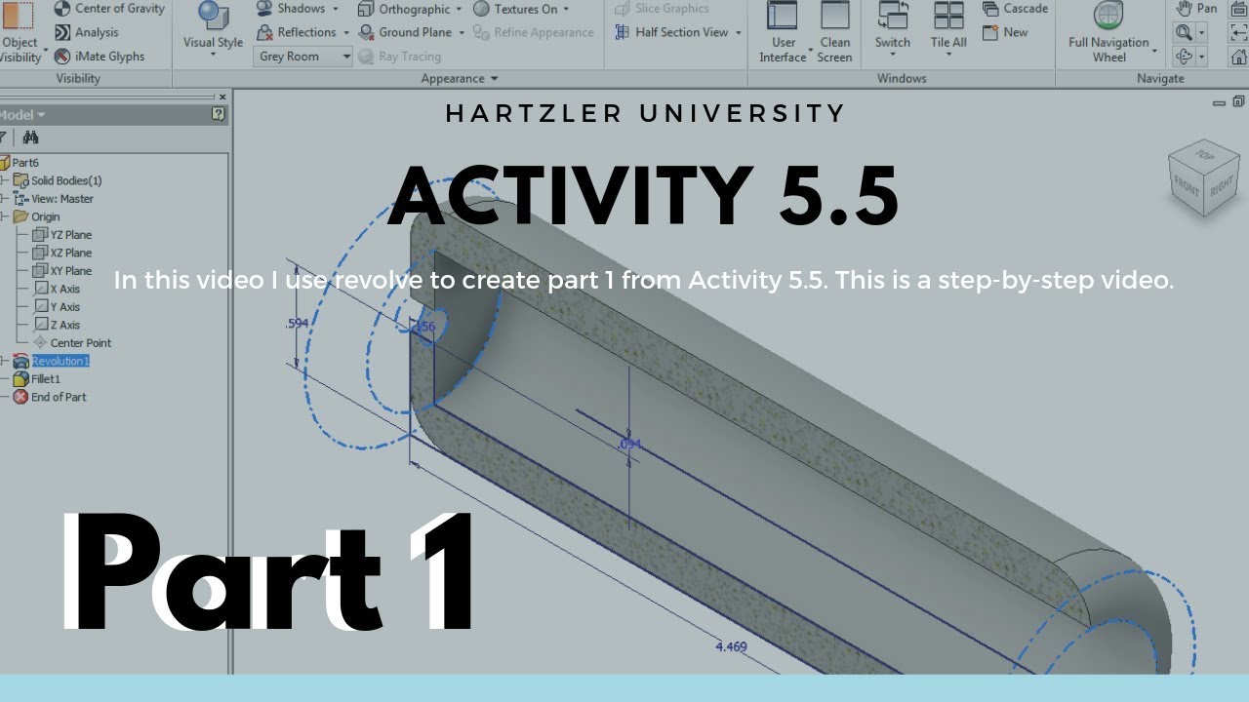Open the Visual Style dropdown arrow
This screenshot has height=702, width=1249.
tap(213, 55)
